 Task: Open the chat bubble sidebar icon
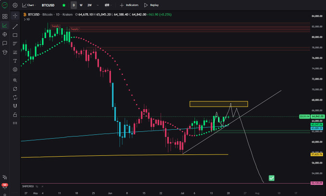5,43
